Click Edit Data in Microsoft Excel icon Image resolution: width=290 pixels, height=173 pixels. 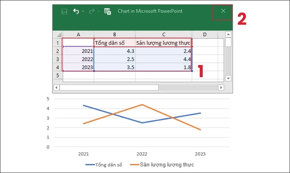pyautogui.click(x=107, y=11)
